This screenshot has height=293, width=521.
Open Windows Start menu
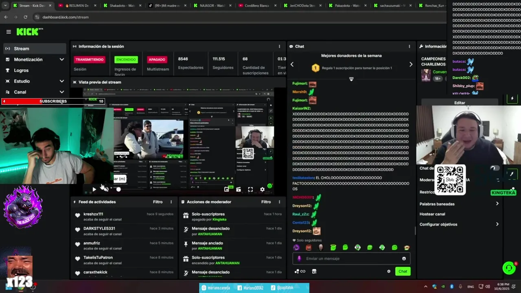(x=8, y=287)
